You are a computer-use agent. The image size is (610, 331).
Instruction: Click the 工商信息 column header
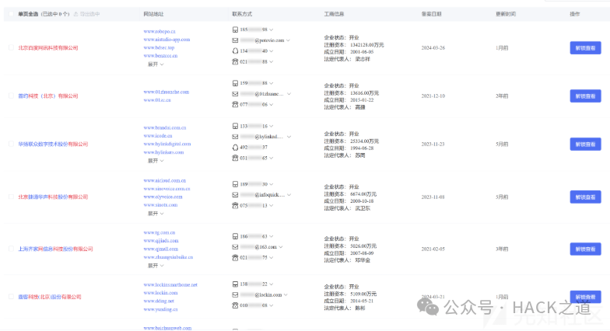point(334,14)
